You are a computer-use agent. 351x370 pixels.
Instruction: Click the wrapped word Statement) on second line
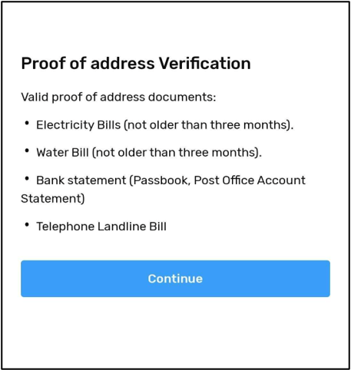pos(53,199)
